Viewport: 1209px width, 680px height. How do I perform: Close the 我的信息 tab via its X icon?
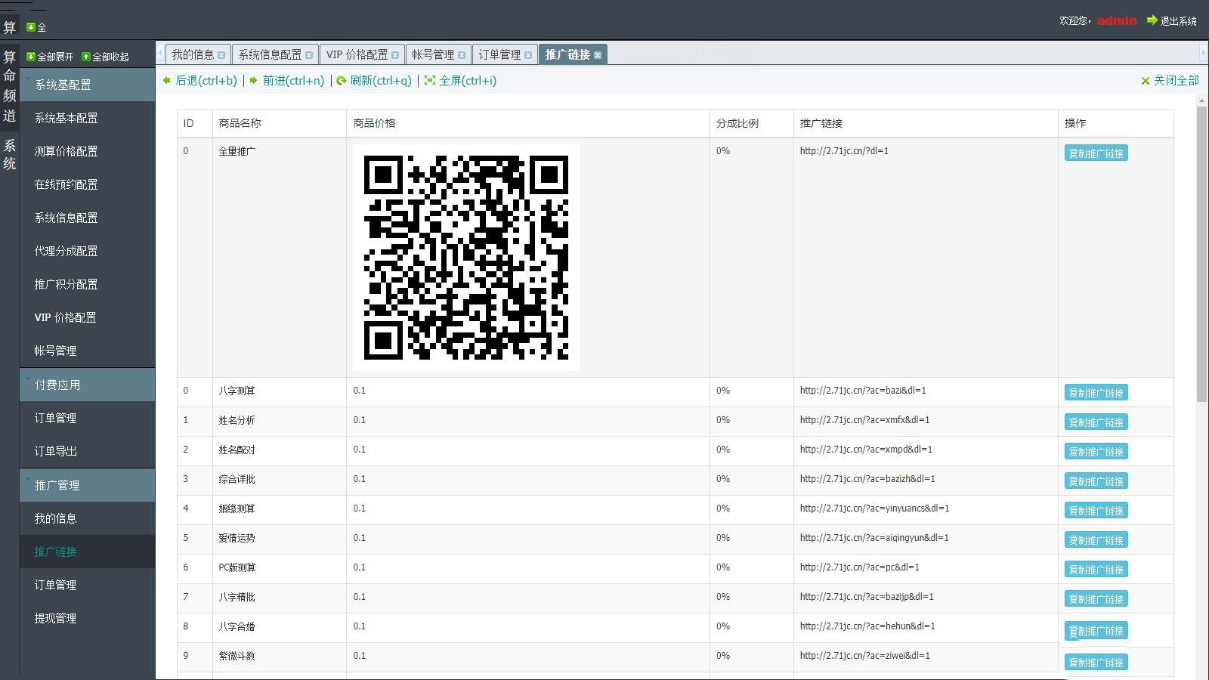(x=221, y=55)
